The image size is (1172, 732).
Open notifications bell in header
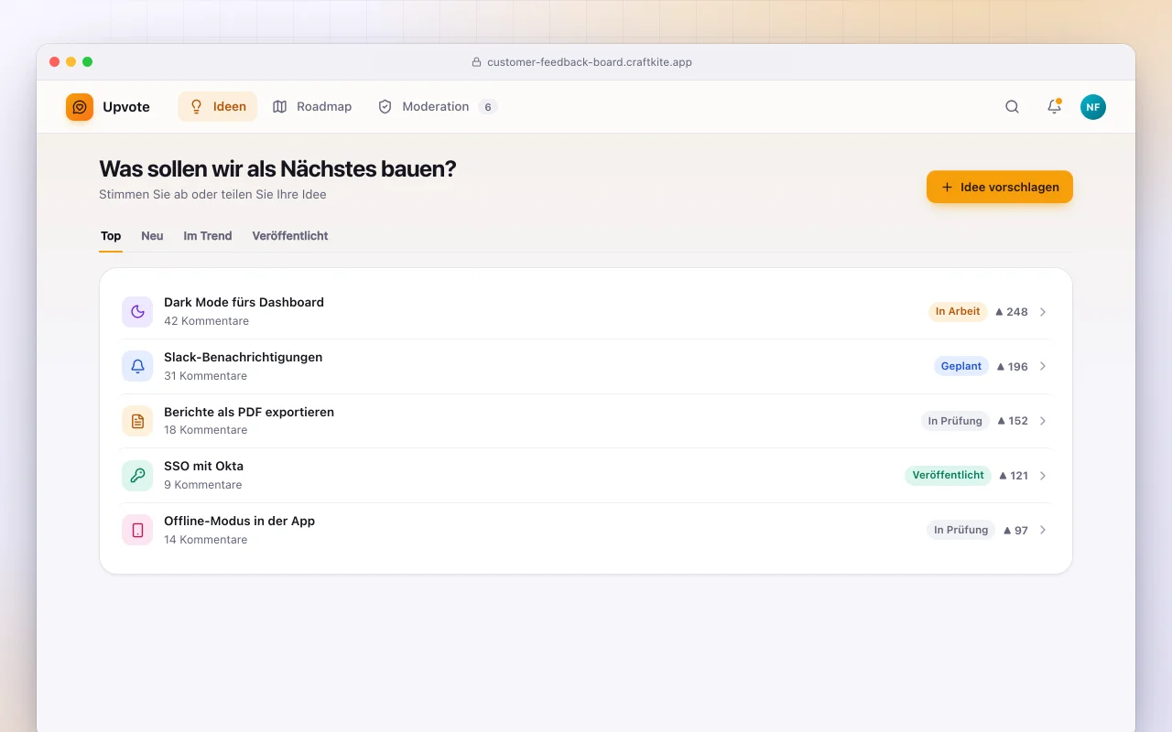pos(1054,107)
